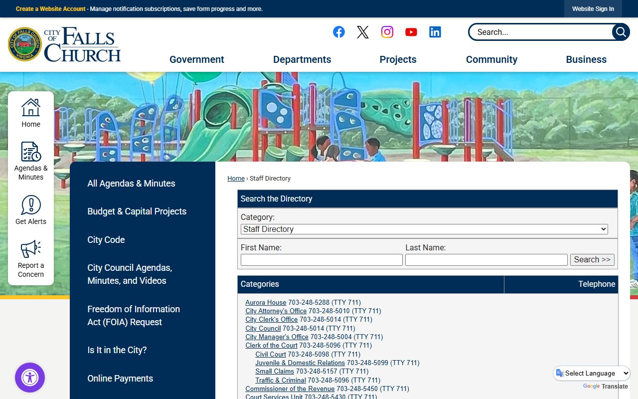Open Juvenile & Domestic Relations link
Image resolution: width=638 pixels, height=399 pixels.
point(300,363)
